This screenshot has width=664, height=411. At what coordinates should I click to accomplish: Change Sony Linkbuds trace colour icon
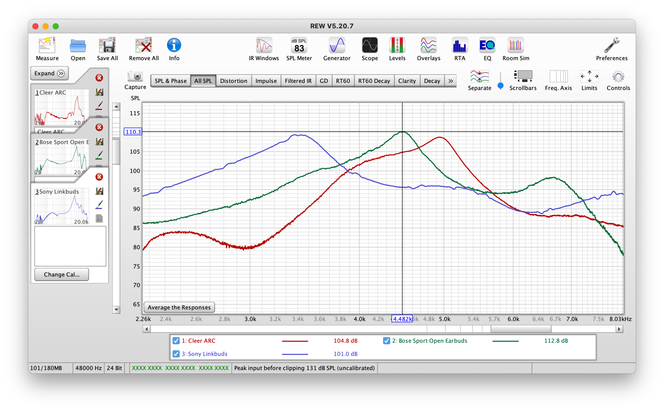[99, 204]
